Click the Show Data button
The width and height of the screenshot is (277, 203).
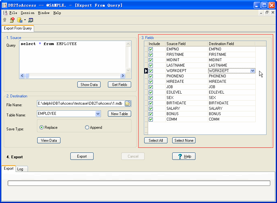[x=89, y=85]
